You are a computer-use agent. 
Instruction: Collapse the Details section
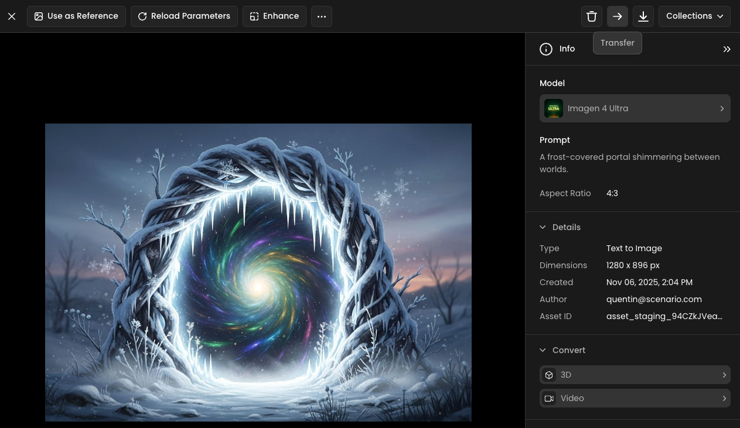click(x=543, y=227)
